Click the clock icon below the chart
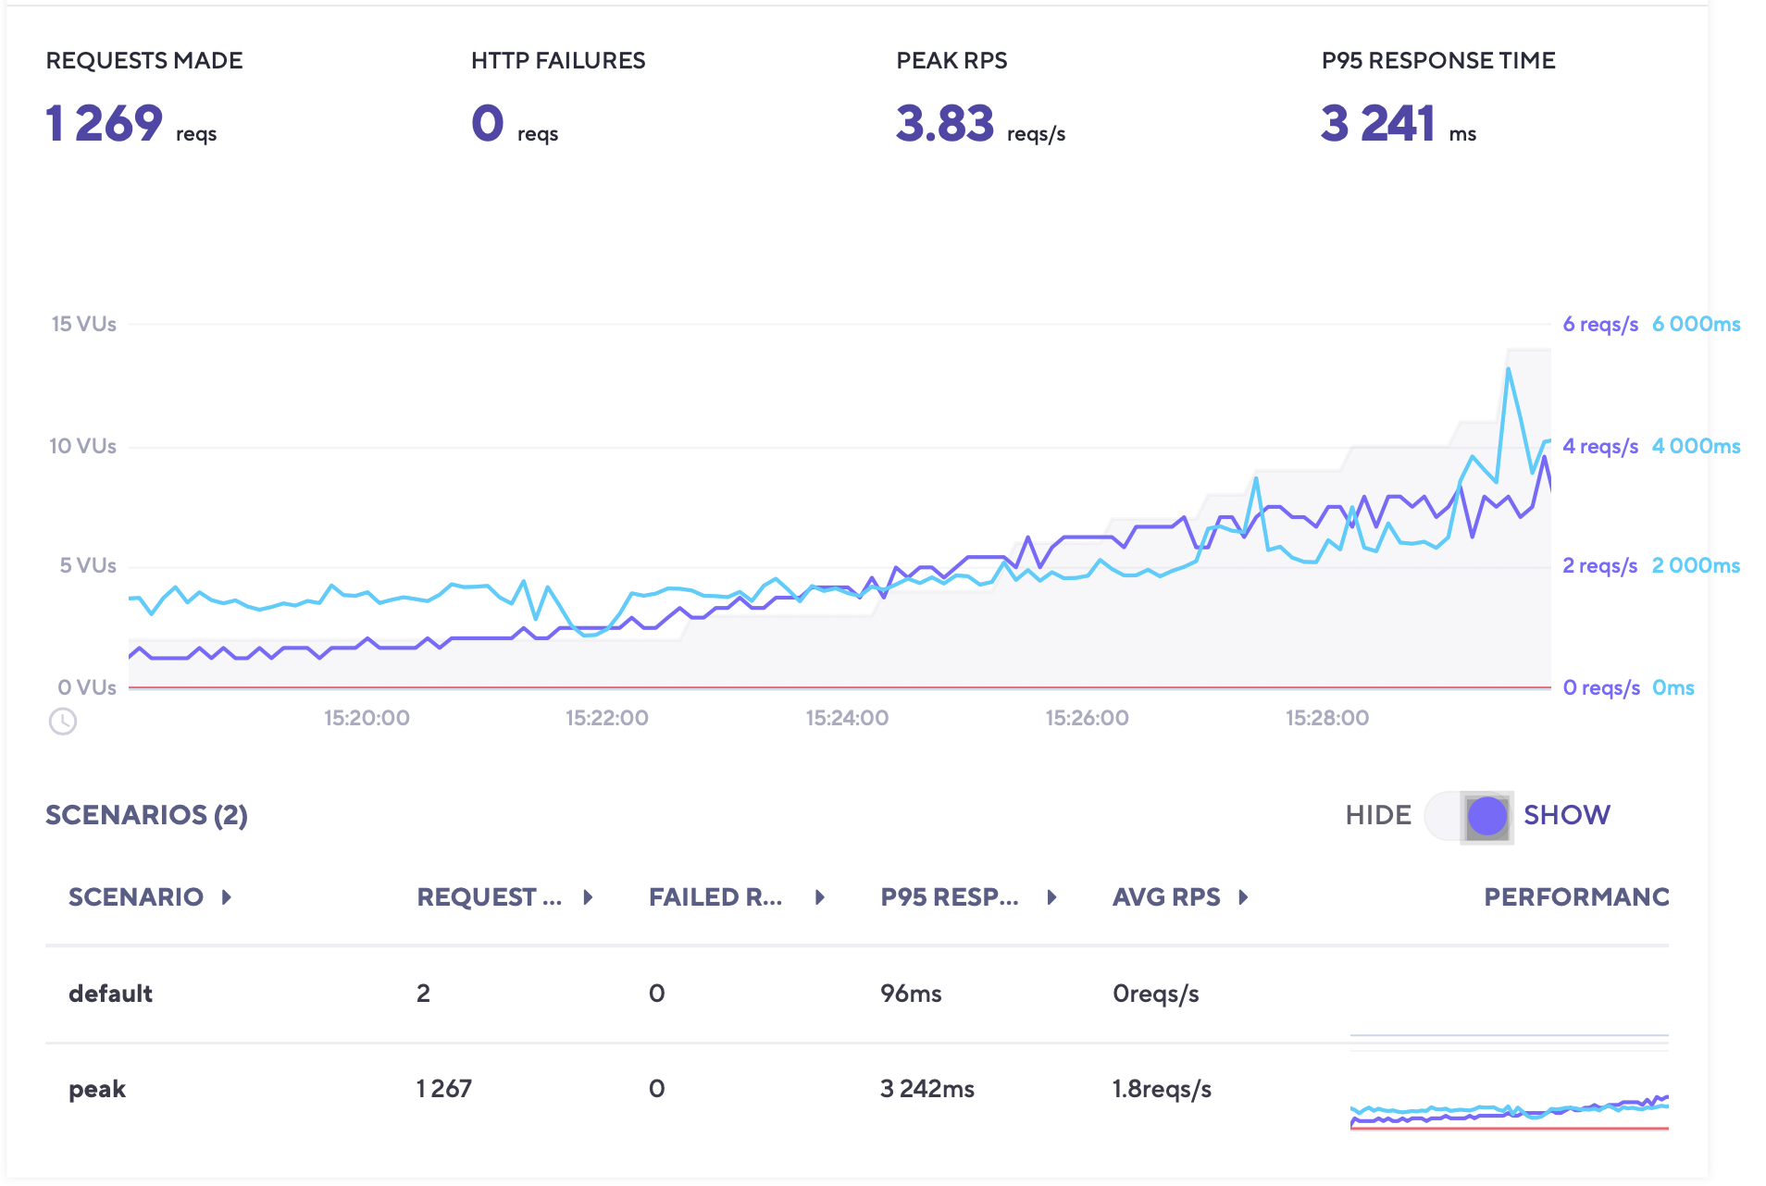 point(63,721)
